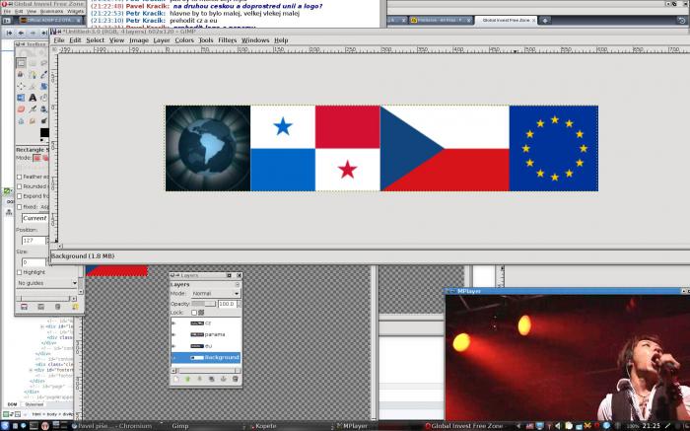Image resolution: width=690 pixels, height=431 pixels.
Task: Select the Rectangle Select tool in Toolbox
Action: point(21,63)
